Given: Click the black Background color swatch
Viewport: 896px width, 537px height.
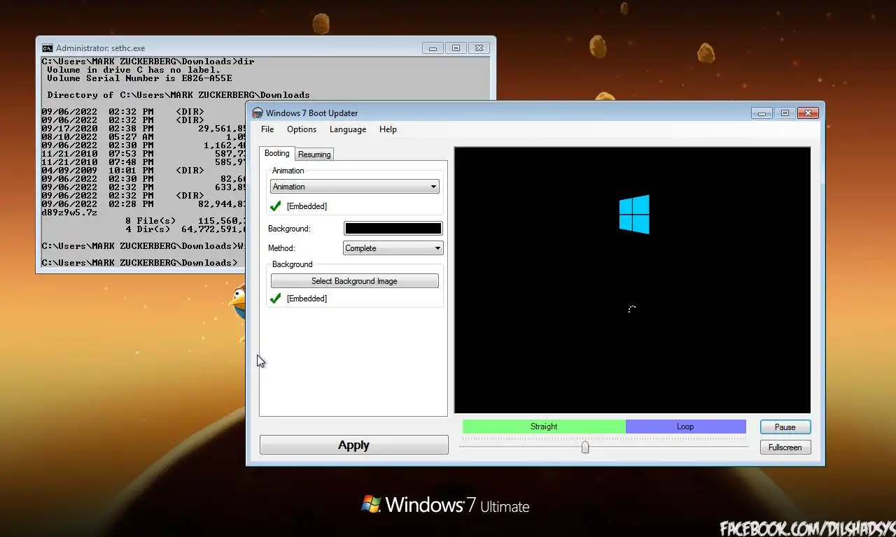Looking at the screenshot, I should 393,229.
